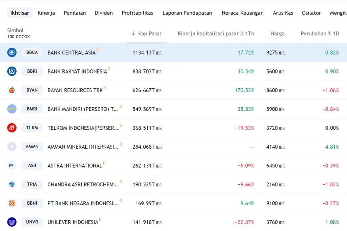The width and height of the screenshot is (347, 231).
Task: Open the PT Bank Negara Indonesia name link
Action: [83, 203]
